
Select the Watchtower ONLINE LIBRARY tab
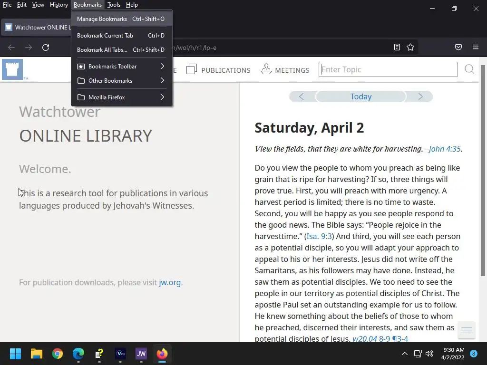click(37, 27)
